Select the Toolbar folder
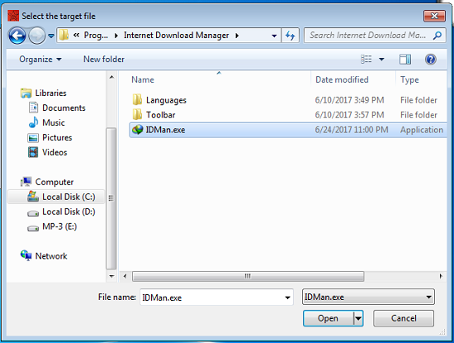The image size is (454, 343). click(160, 115)
